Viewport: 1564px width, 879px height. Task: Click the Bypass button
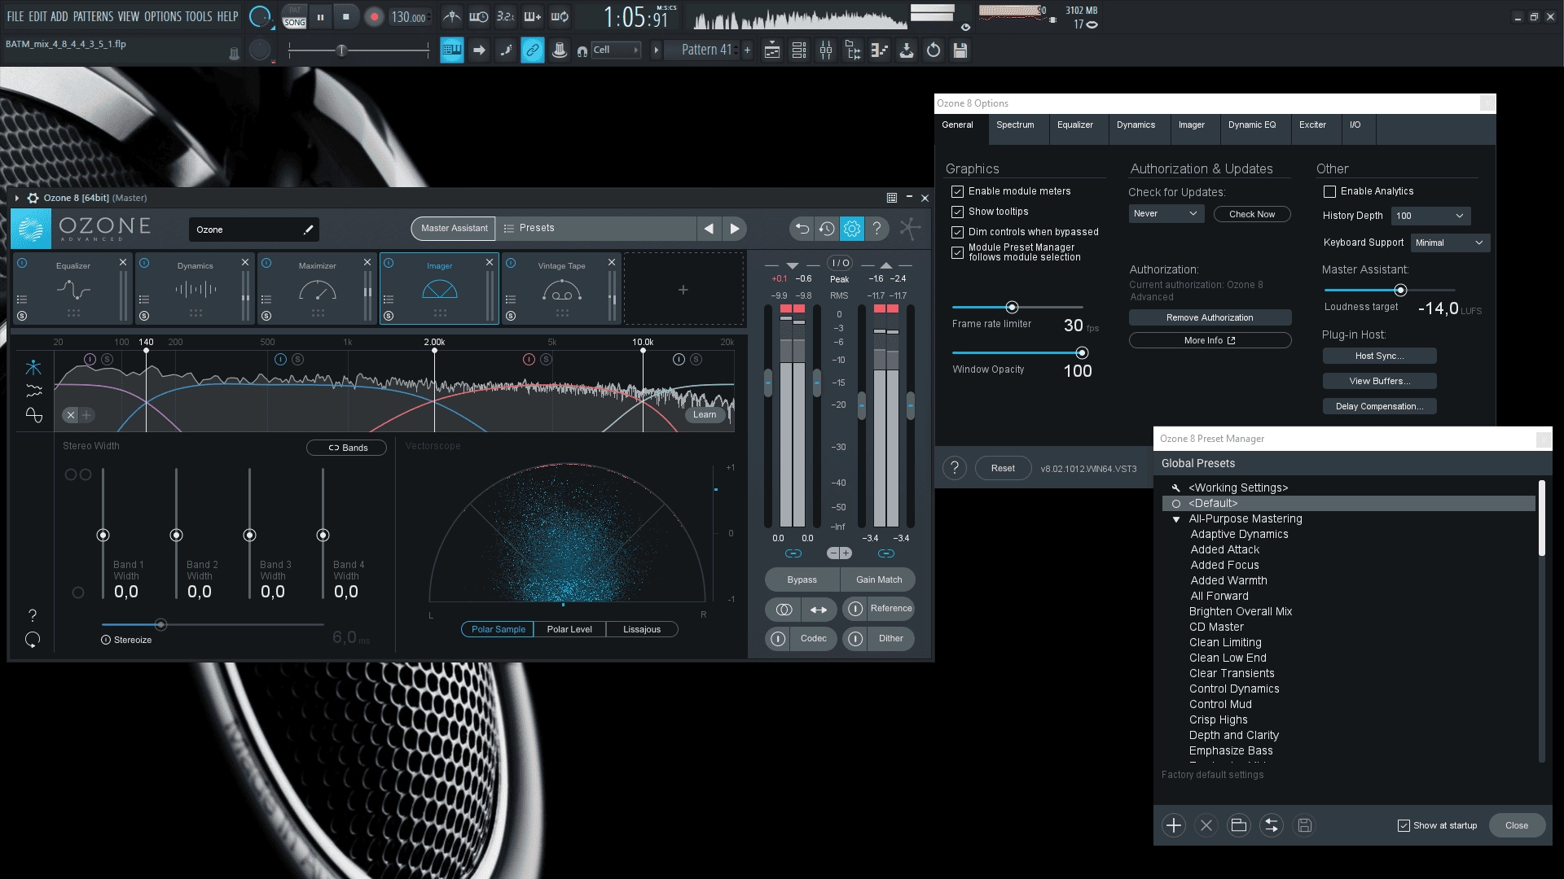(x=802, y=579)
